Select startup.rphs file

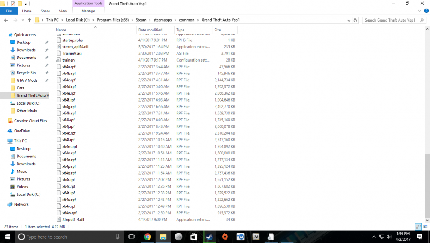[72, 40]
